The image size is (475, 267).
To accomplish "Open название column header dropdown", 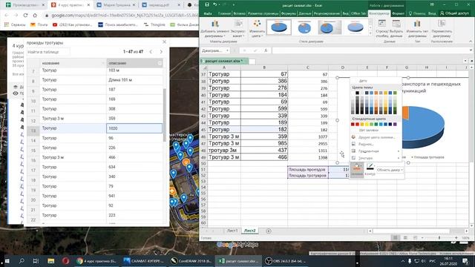I will (102, 63).
